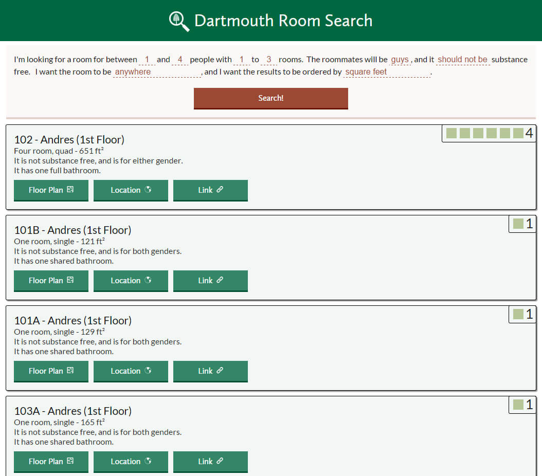Open Floor Plan for room 103A Andres
This screenshot has height=476, width=542.
click(x=51, y=462)
